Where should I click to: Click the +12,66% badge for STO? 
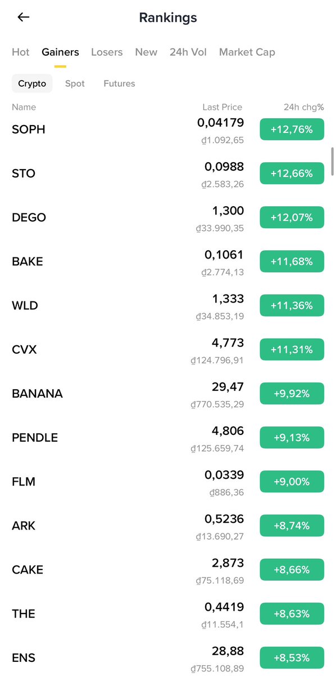pos(292,174)
